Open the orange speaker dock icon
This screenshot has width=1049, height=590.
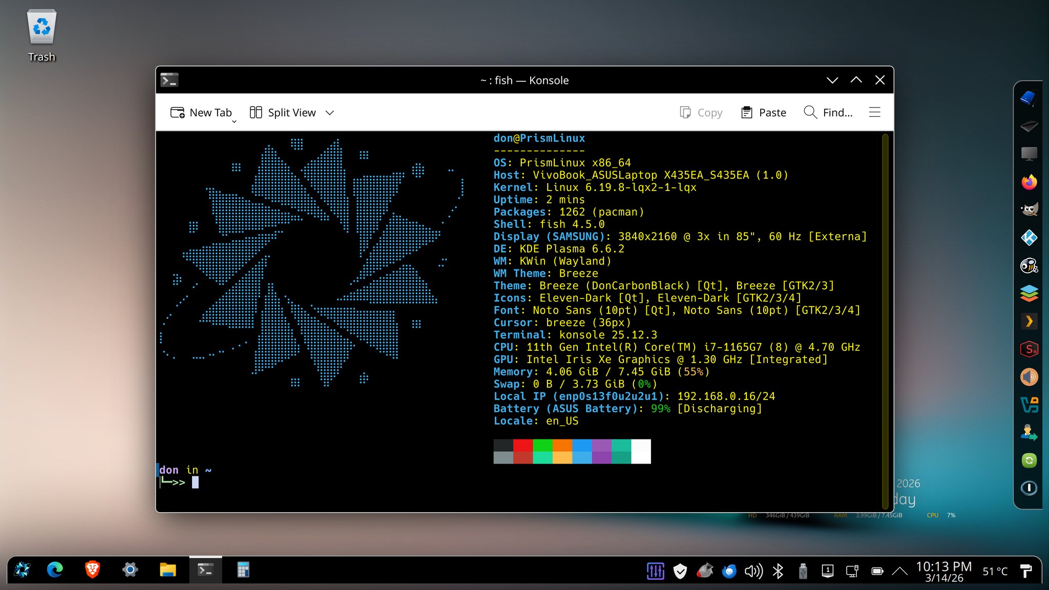1029,377
